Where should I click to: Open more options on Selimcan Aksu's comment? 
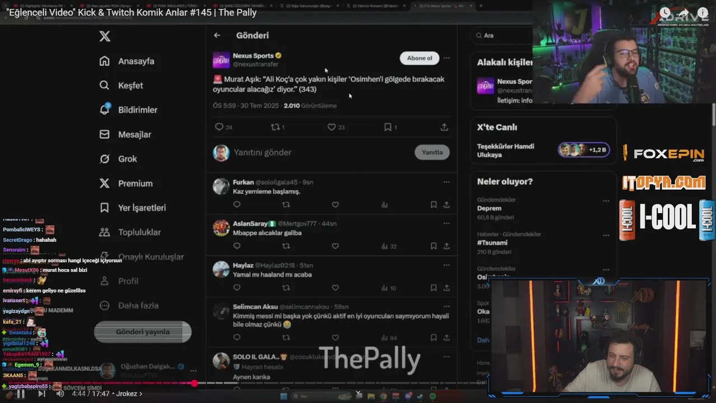(446, 306)
